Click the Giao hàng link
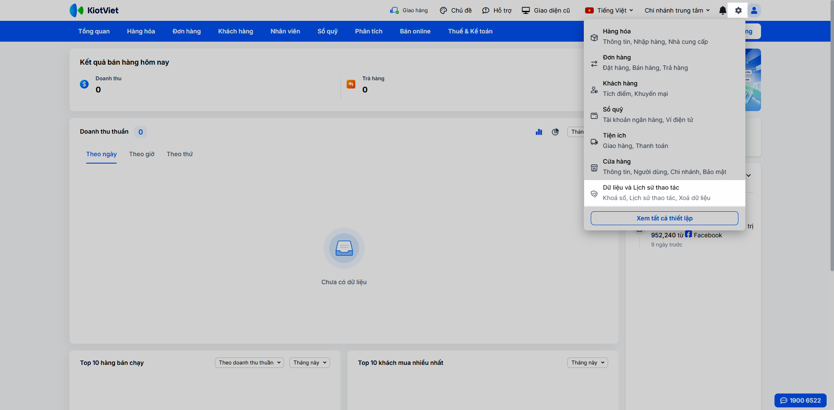834x410 pixels. (x=415, y=10)
